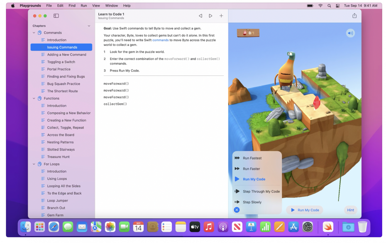
Task: Open Music app in the Dock
Action: [209, 227]
